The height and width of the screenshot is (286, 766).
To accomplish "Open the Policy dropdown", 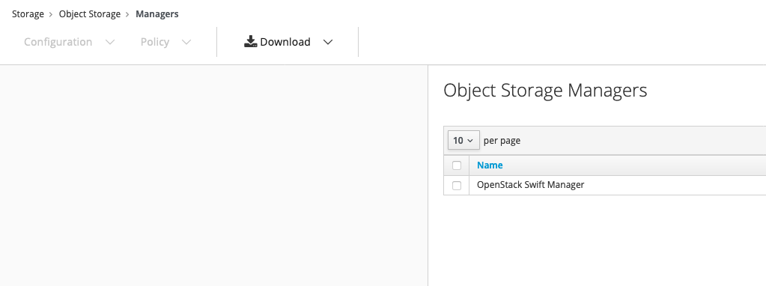I will tap(165, 42).
